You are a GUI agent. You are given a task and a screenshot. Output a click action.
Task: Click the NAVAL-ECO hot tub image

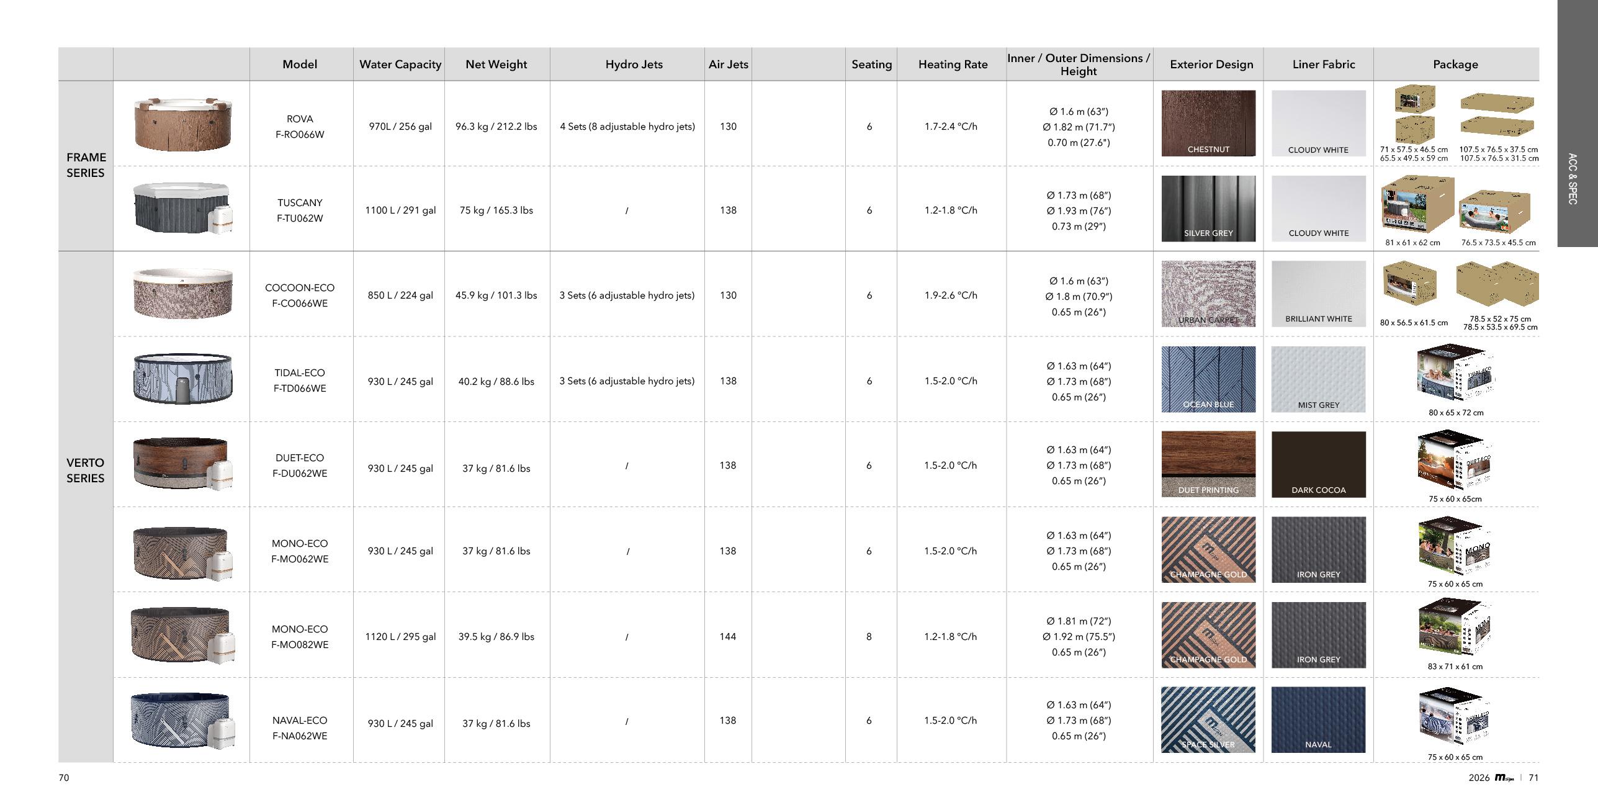pyautogui.click(x=182, y=720)
